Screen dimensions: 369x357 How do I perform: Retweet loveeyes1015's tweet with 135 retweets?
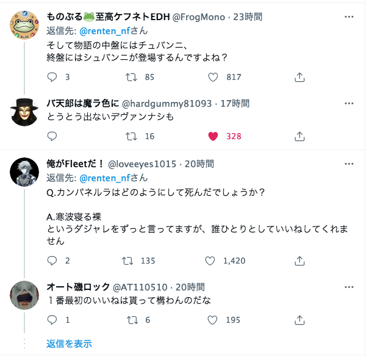point(128,261)
